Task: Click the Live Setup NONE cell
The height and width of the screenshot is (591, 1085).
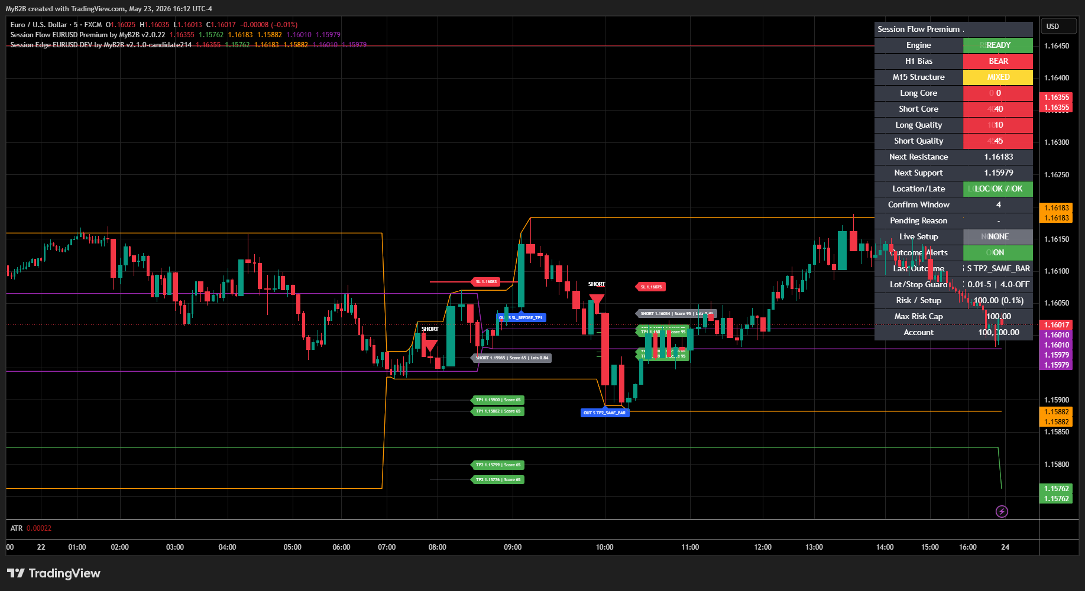Action: tap(998, 236)
